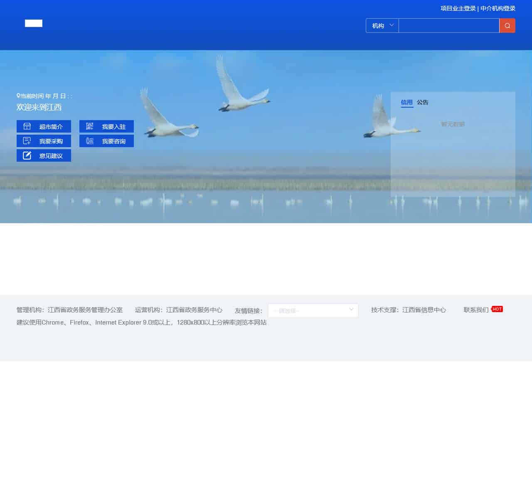Open the 机构 search category dropdown
This screenshot has width=532, height=485.
point(381,25)
